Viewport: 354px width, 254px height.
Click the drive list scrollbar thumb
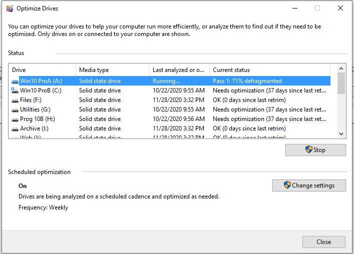(x=341, y=83)
